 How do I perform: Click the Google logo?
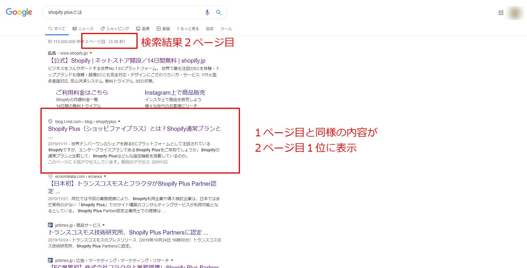coord(19,12)
